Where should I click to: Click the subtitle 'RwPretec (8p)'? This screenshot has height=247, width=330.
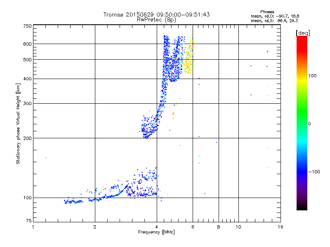tap(156, 20)
